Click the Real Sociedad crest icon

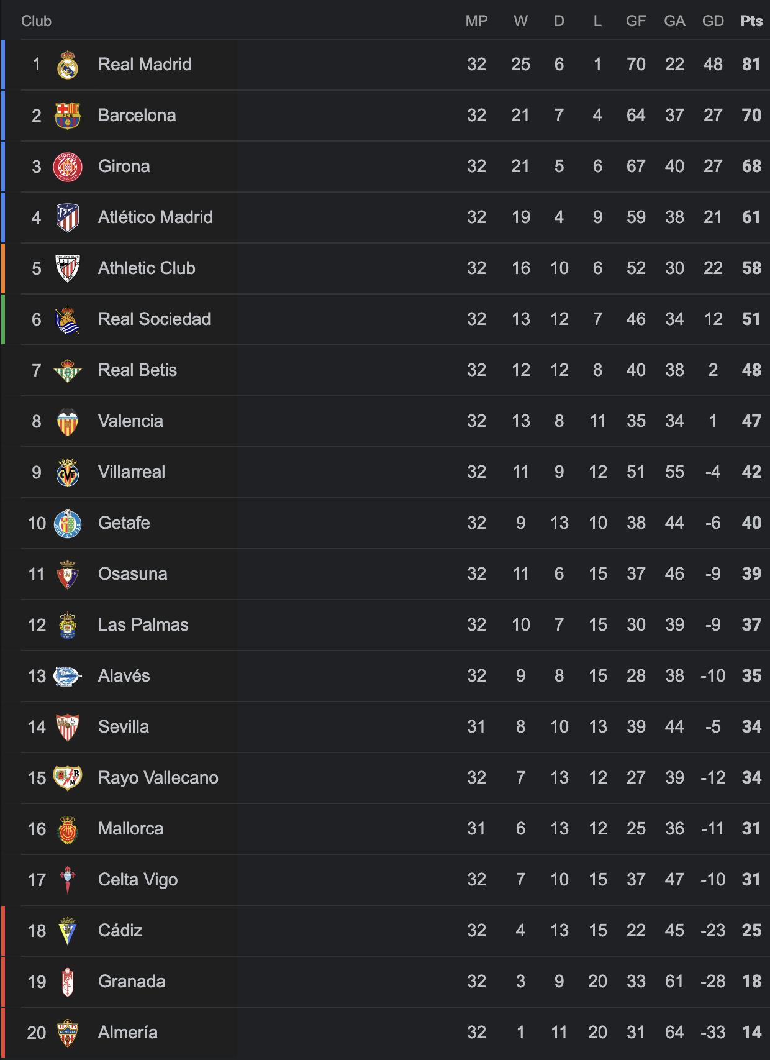(68, 319)
